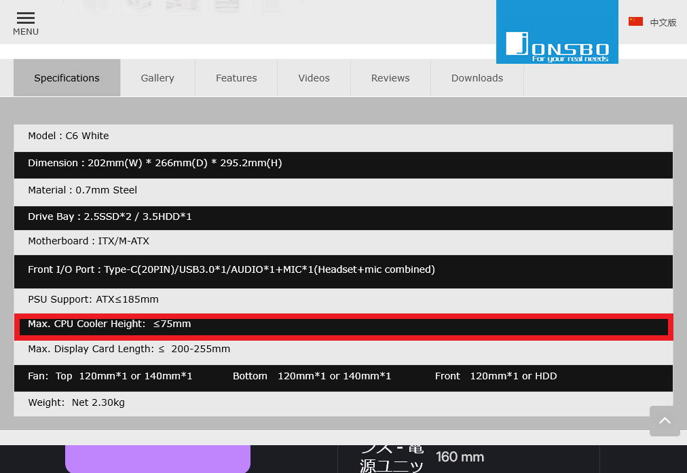Click the Jonsbo logo
Viewport: 687px width, 473px height.
click(557, 33)
